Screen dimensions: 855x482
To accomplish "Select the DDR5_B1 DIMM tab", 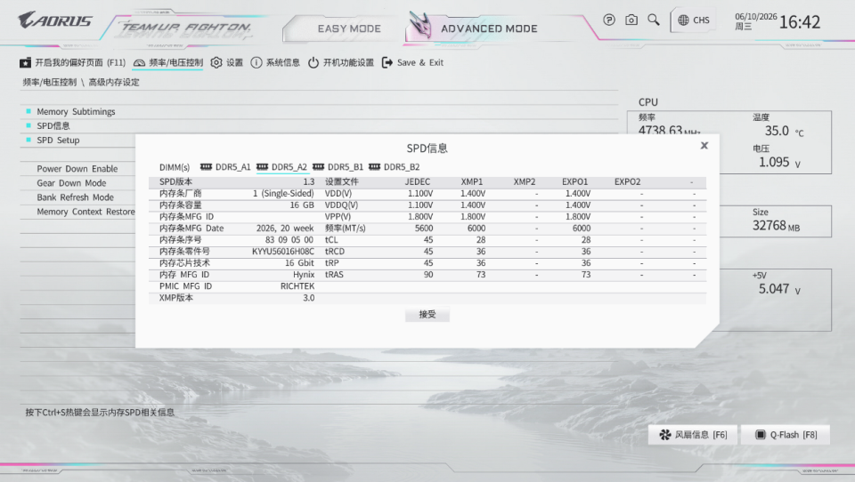I will click(338, 166).
